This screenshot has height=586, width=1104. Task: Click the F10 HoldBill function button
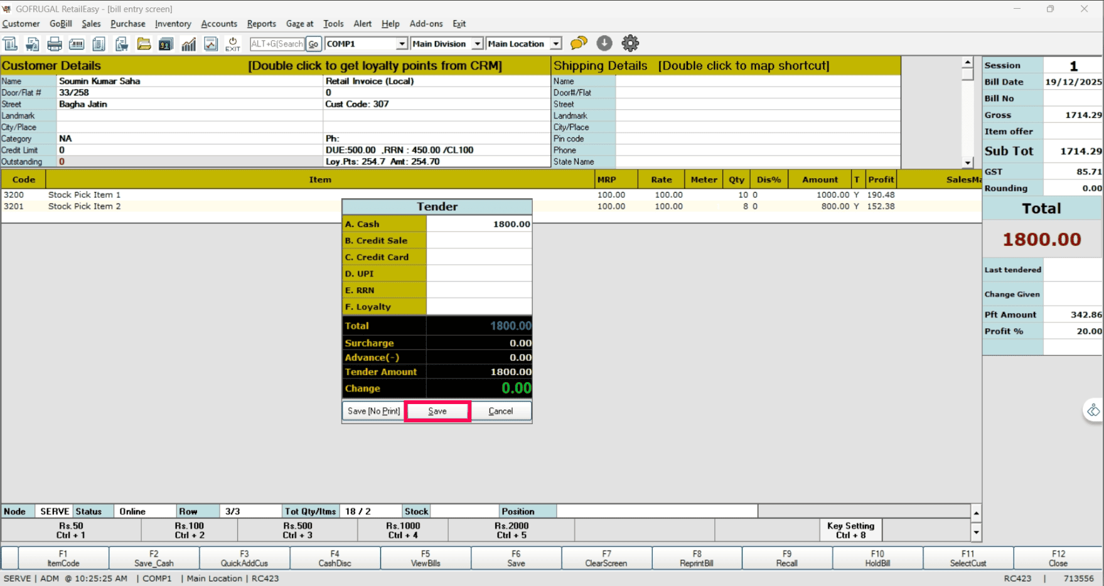(877, 558)
